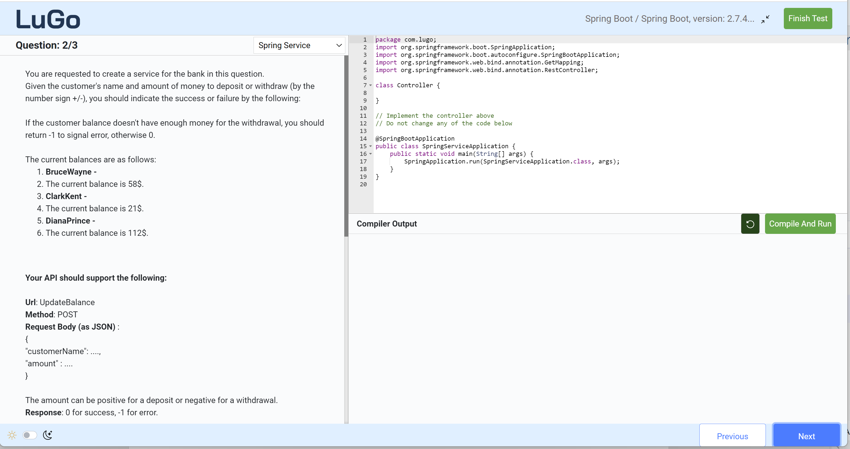The image size is (850, 449).
Task: Click line number 11 in the gutter
Action: (x=363, y=116)
